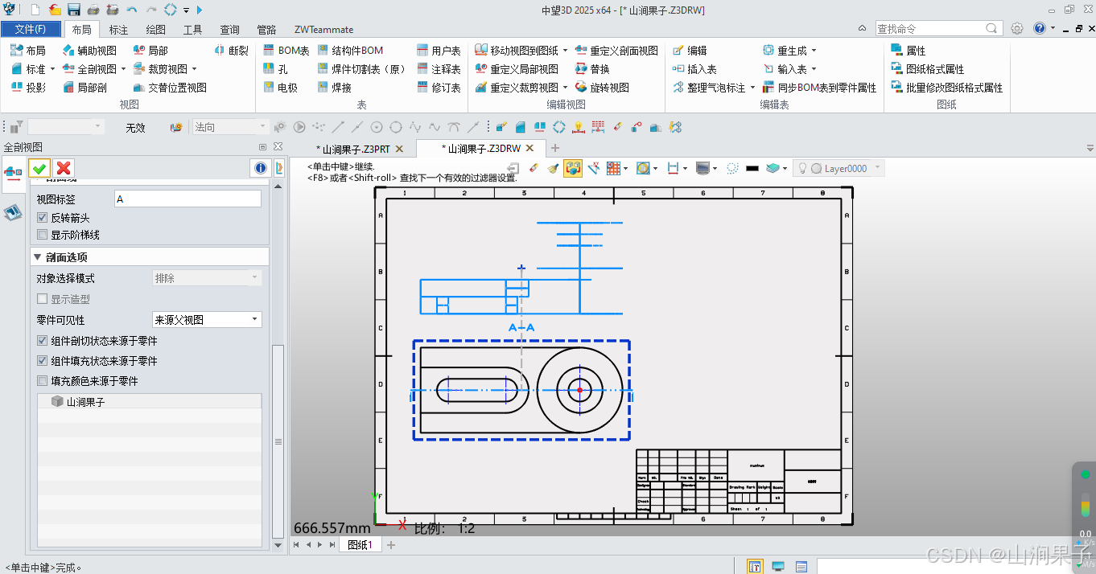Image resolution: width=1096 pixels, height=574 pixels.
Task: Select the 断裂 broken view tool
Action: pyautogui.click(x=232, y=50)
